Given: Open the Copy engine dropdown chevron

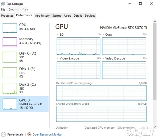Looking at the screenshot, I should [x=103, y=34].
